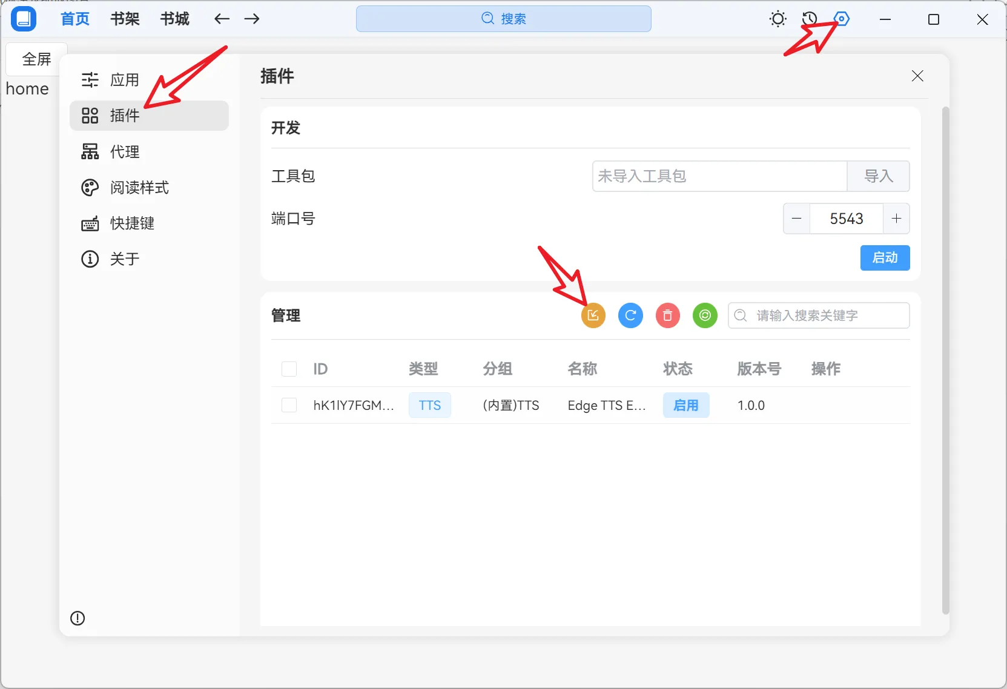Click the 名称 column header
Screen dimensions: 1007x689
pos(583,369)
